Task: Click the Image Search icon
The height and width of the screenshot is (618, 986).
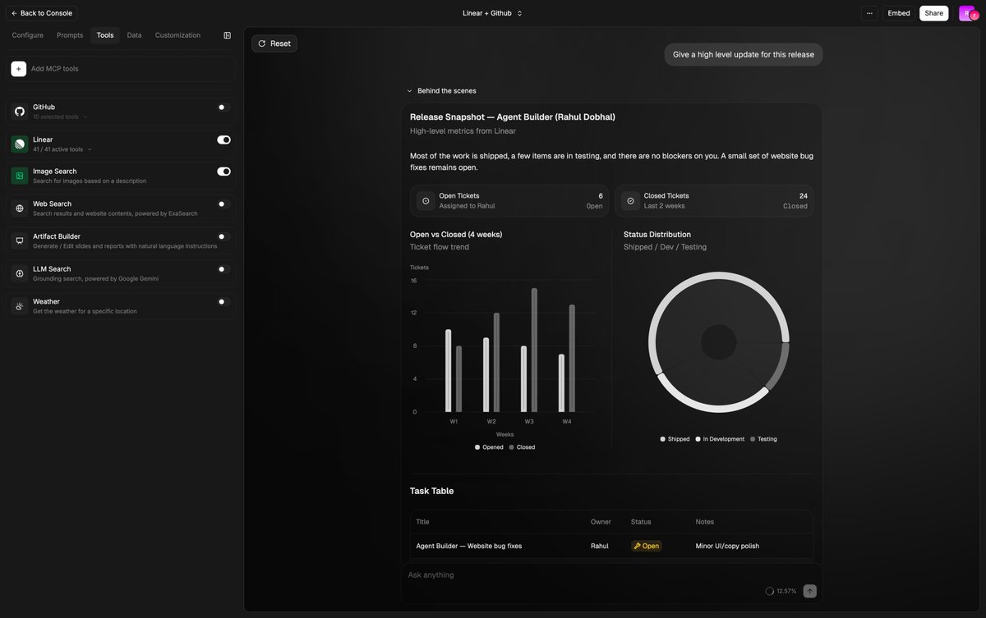Action: [20, 176]
